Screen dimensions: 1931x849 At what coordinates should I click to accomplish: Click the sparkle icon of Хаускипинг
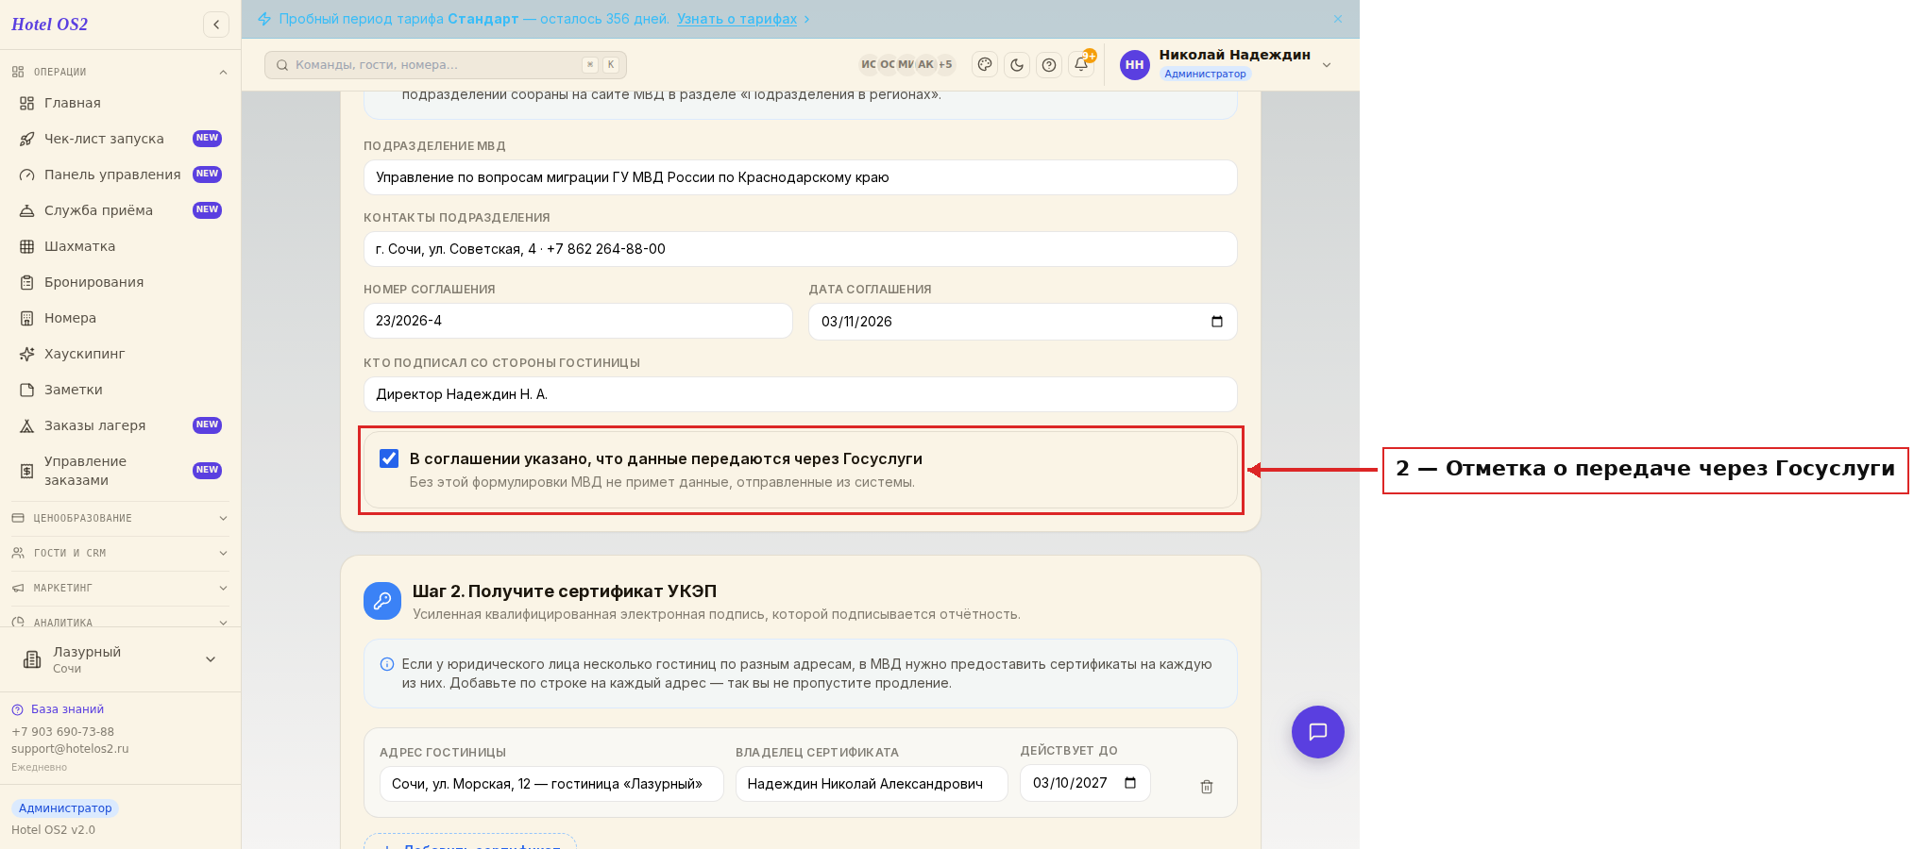tap(27, 354)
